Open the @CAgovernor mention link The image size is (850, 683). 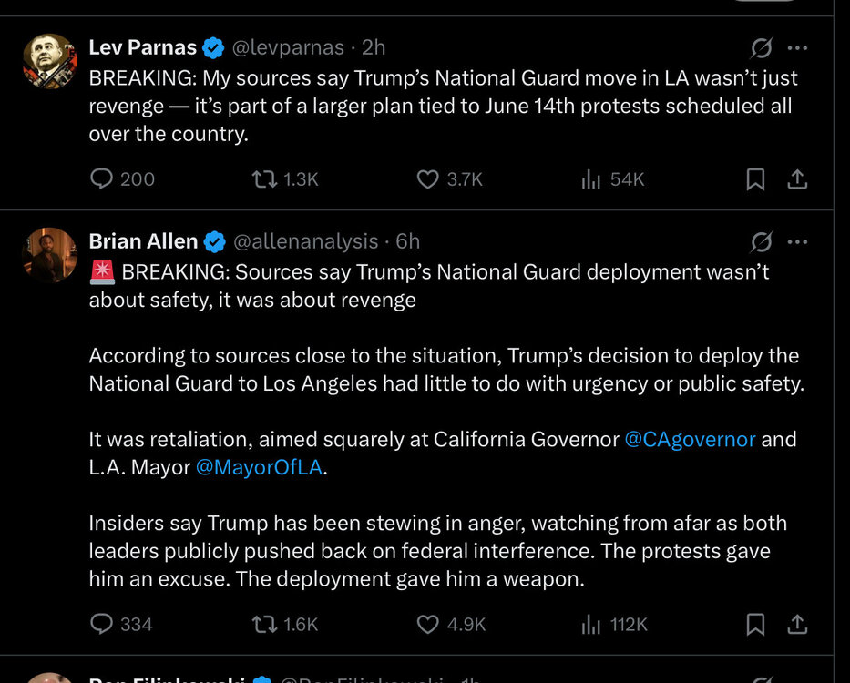pos(690,439)
